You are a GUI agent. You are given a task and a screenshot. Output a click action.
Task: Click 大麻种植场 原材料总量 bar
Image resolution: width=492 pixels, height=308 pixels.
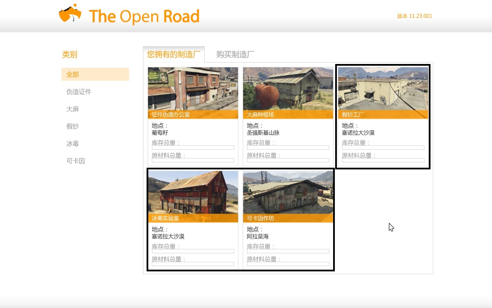(288, 160)
